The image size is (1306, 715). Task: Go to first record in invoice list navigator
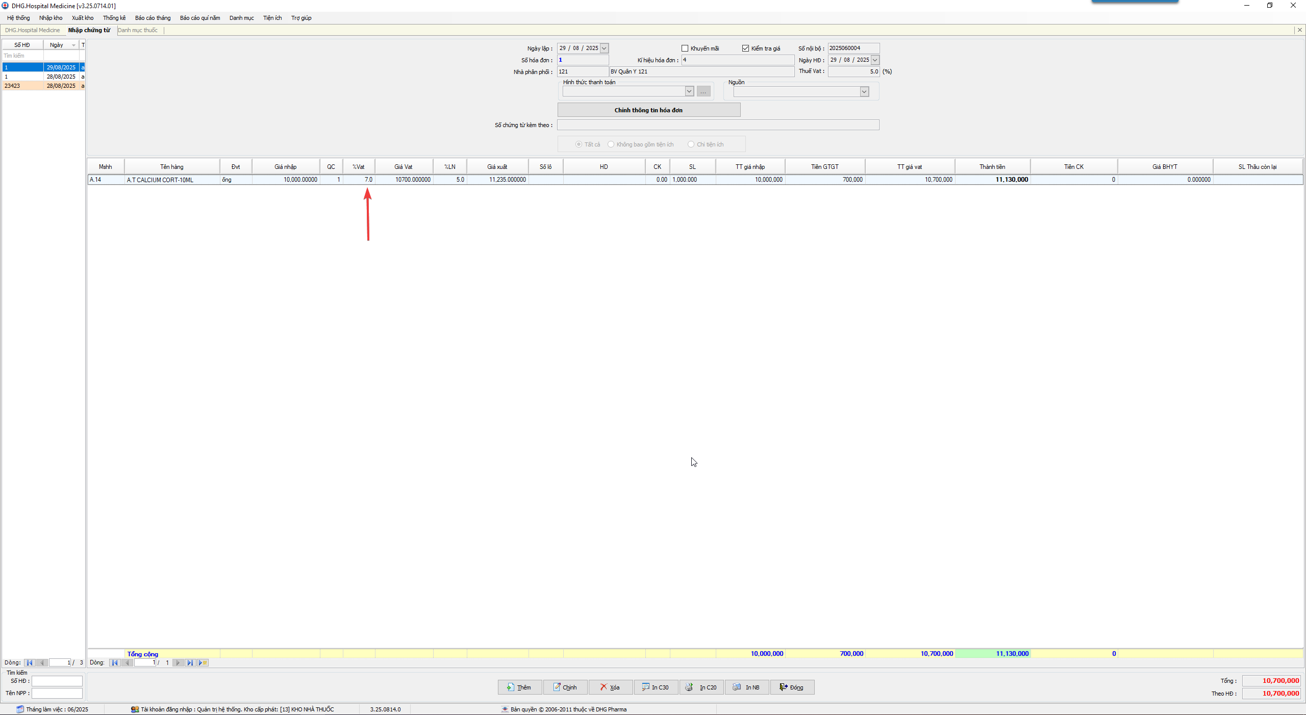30,663
